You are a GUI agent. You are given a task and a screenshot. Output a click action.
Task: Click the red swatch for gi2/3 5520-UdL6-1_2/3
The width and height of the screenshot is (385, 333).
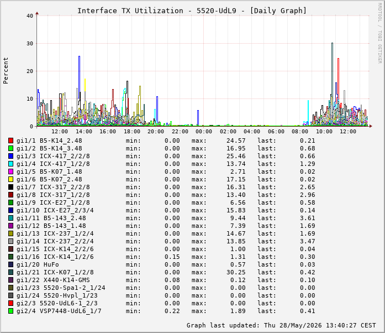10,303
